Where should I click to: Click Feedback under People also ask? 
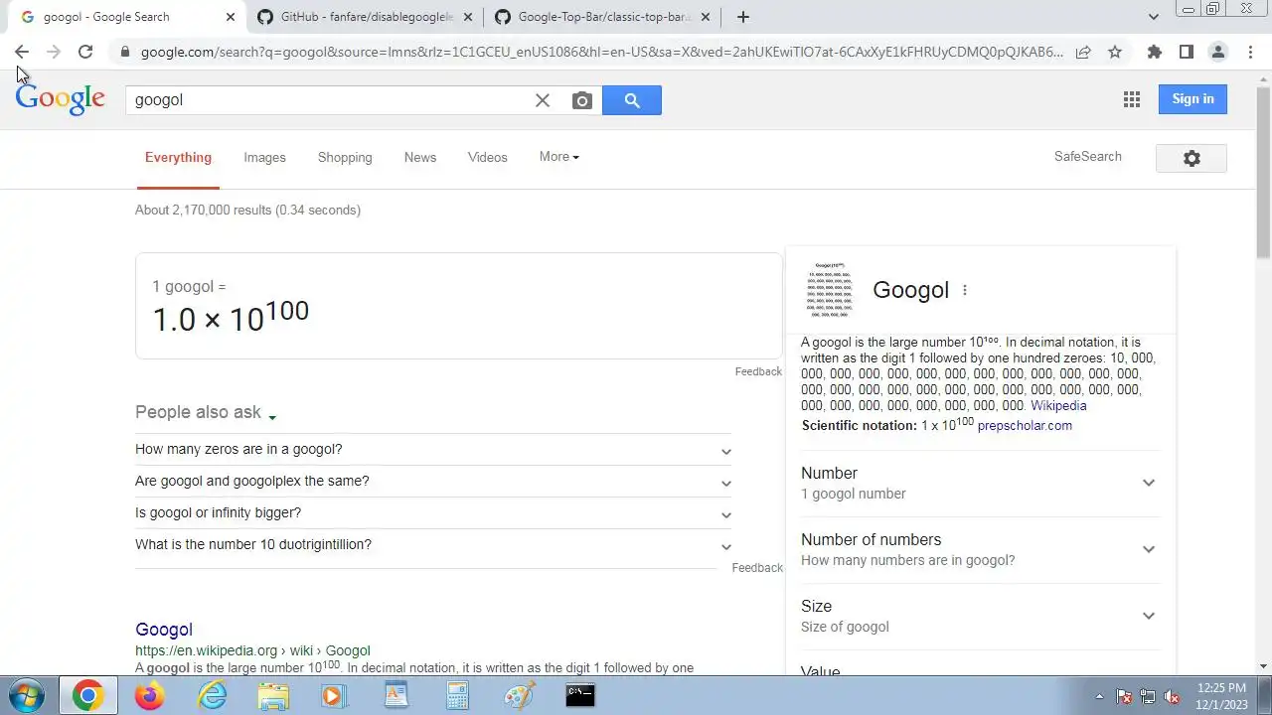coord(757,568)
